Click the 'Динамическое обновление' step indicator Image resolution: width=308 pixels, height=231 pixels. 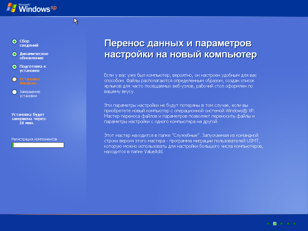coord(14,54)
